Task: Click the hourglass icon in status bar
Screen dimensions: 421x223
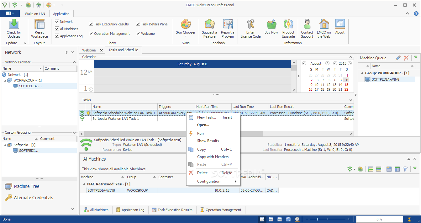Action: (409, 219)
